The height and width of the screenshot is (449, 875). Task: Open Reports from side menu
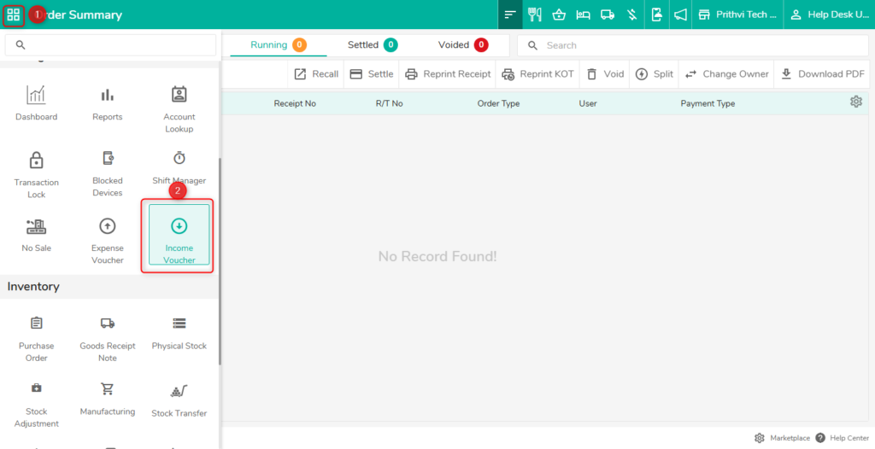[108, 104]
